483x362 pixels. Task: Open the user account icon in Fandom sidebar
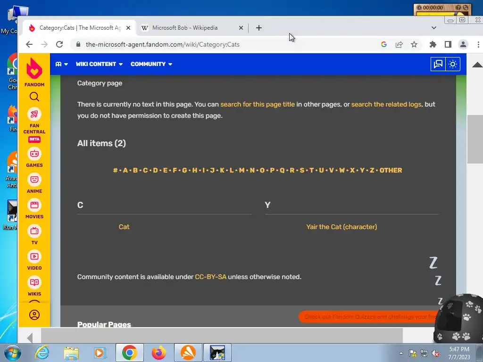(34, 314)
